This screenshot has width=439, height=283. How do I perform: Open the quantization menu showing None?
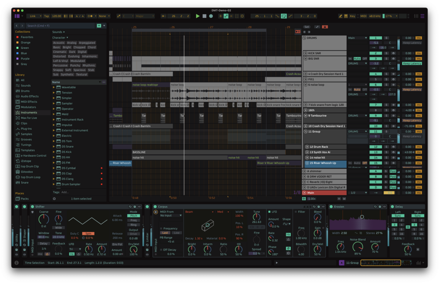tap(104, 16)
